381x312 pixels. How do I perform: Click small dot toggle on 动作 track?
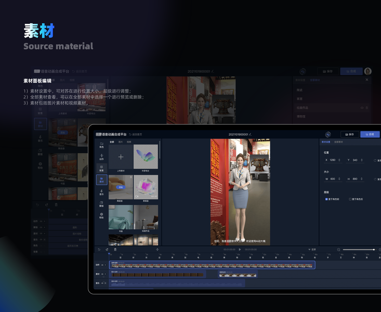click(x=106, y=265)
